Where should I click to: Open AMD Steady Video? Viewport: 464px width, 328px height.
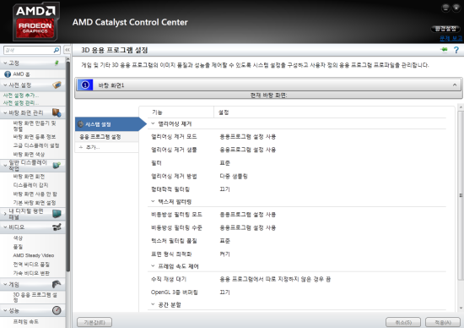click(34, 255)
